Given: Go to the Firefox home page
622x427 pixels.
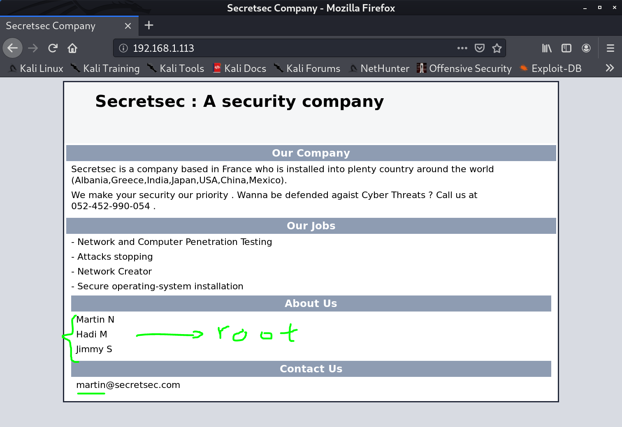Looking at the screenshot, I should tap(72, 48).
